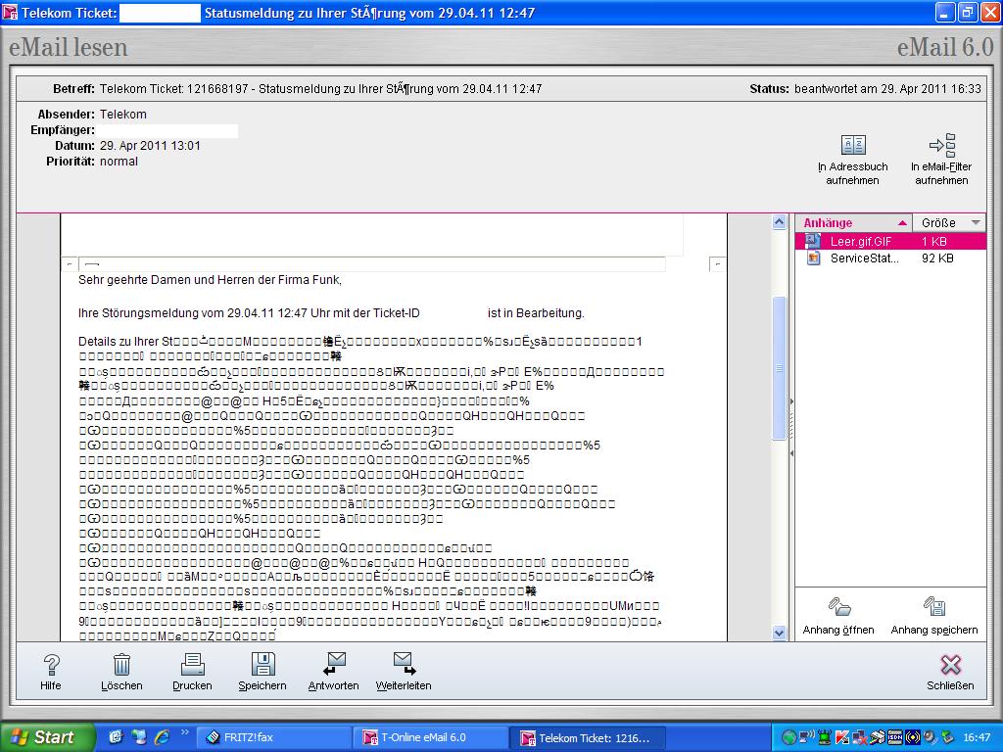Click the taskbar clock 16:47
Viewport: 1003px width, 752px height.
coord(977,737)
